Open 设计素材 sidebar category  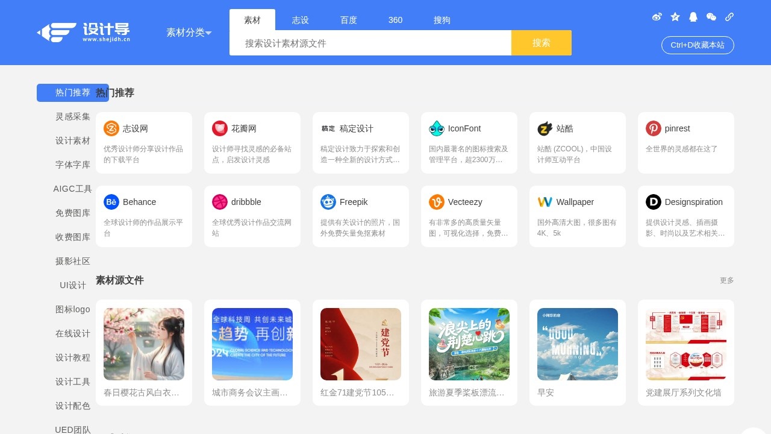(x=73, y=140)
